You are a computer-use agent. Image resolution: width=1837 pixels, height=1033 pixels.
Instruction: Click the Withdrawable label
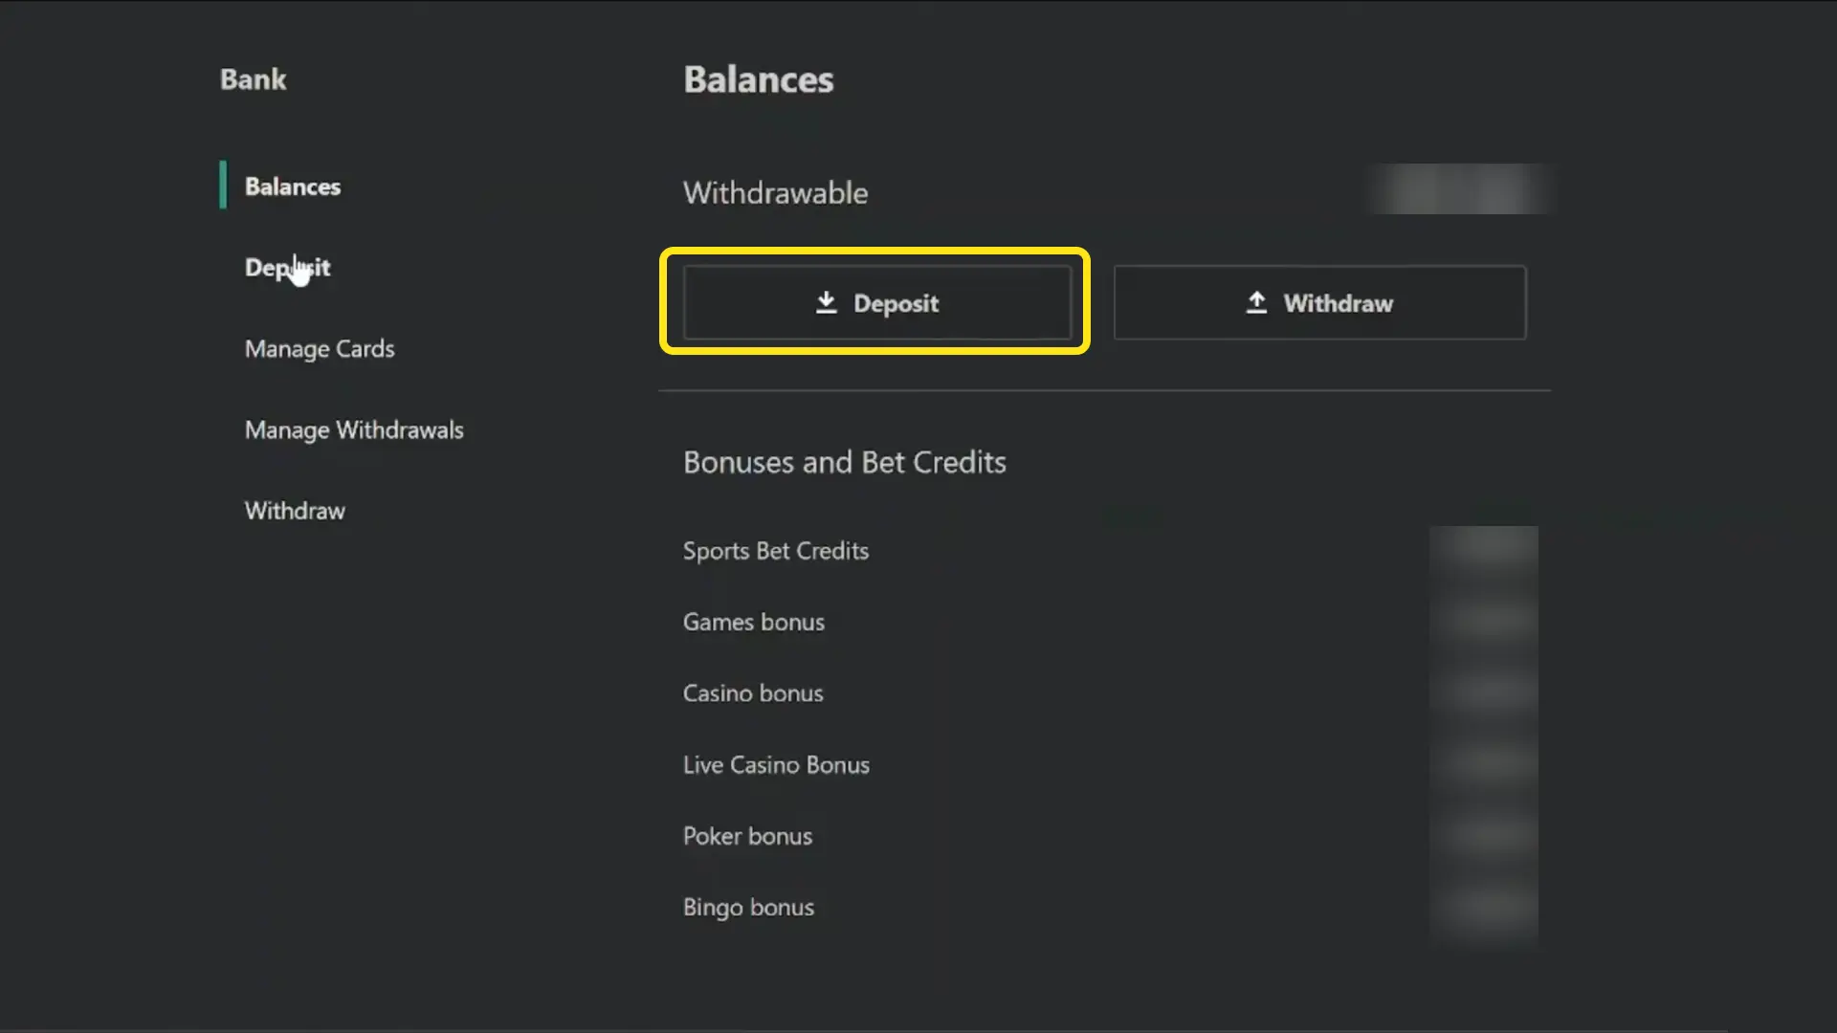[x=776, y=193]
